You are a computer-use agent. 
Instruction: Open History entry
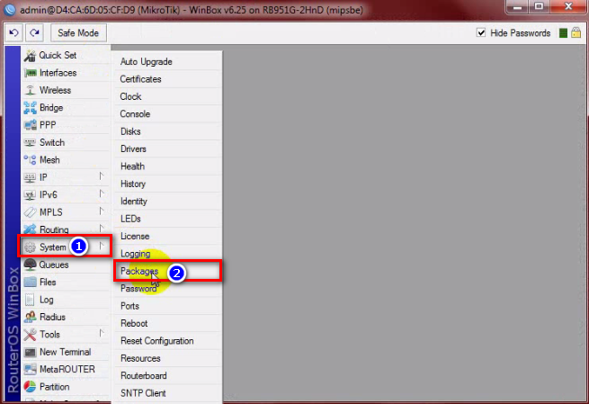(168, 184)
